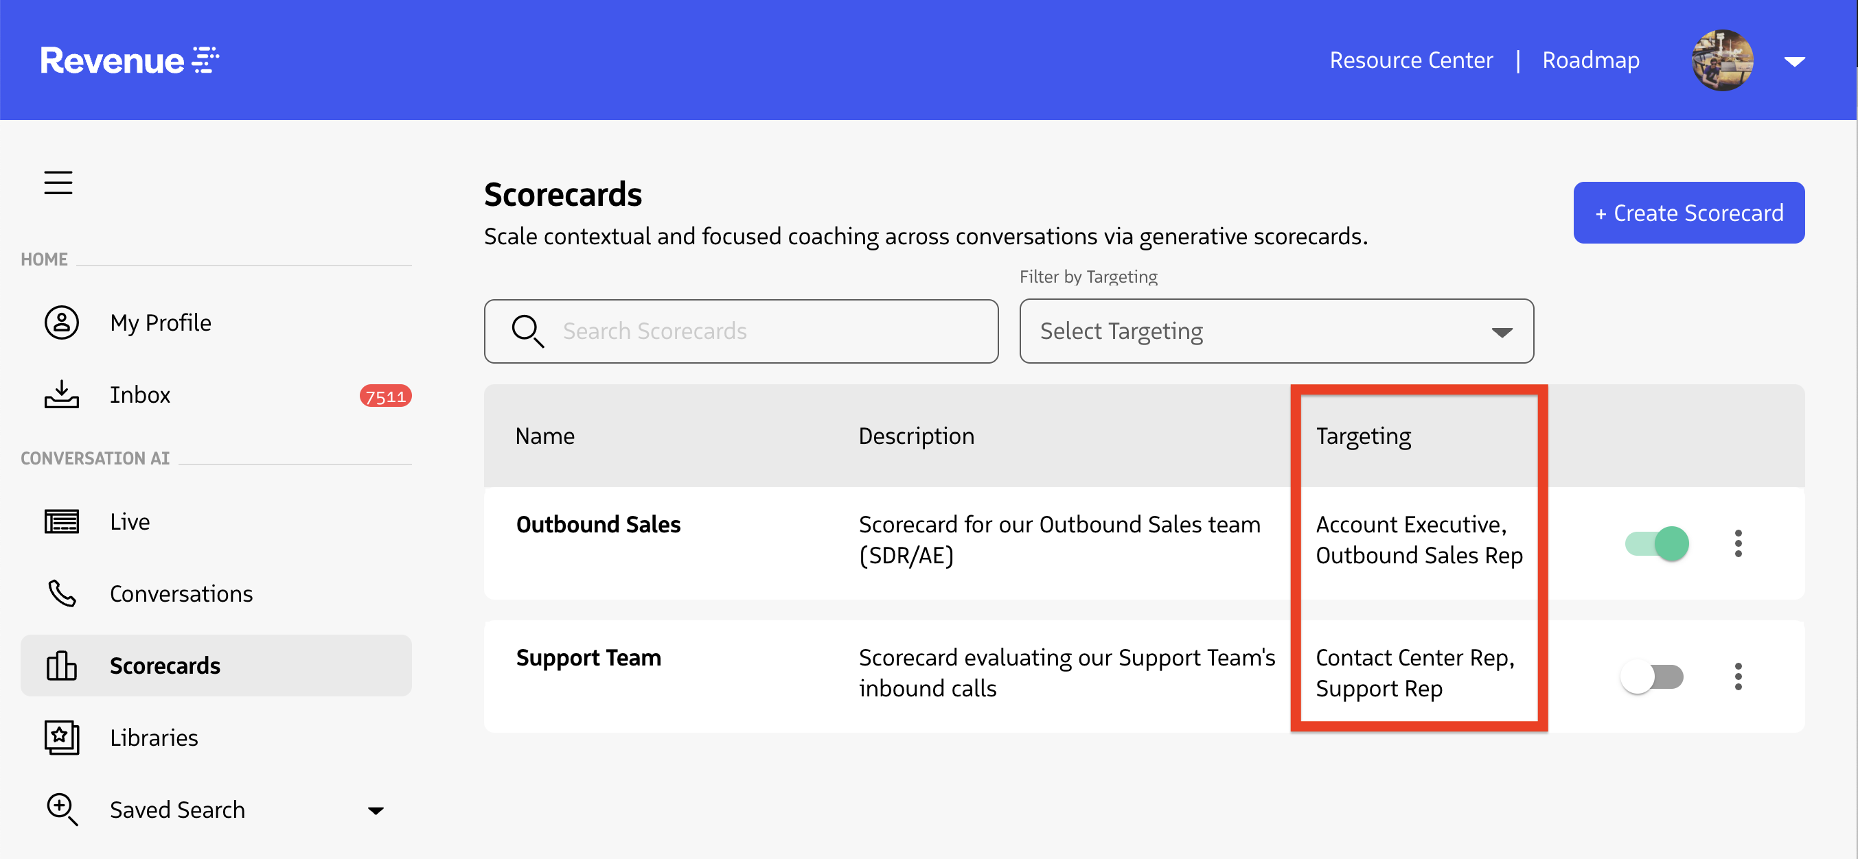1858x859 pixels.
Task: Go to Scorecards in the sidebar
Action: click(165, 665)
